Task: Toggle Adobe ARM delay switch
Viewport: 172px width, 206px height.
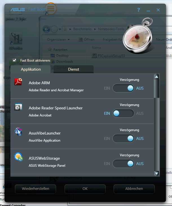Action: pos(123,88)
